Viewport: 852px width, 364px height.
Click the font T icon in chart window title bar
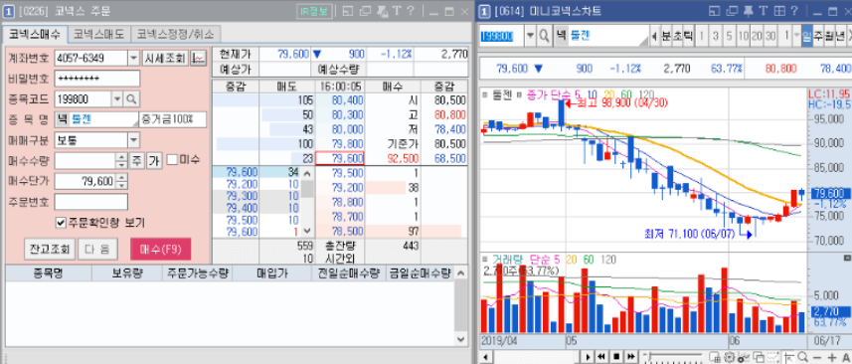(763, 11)
